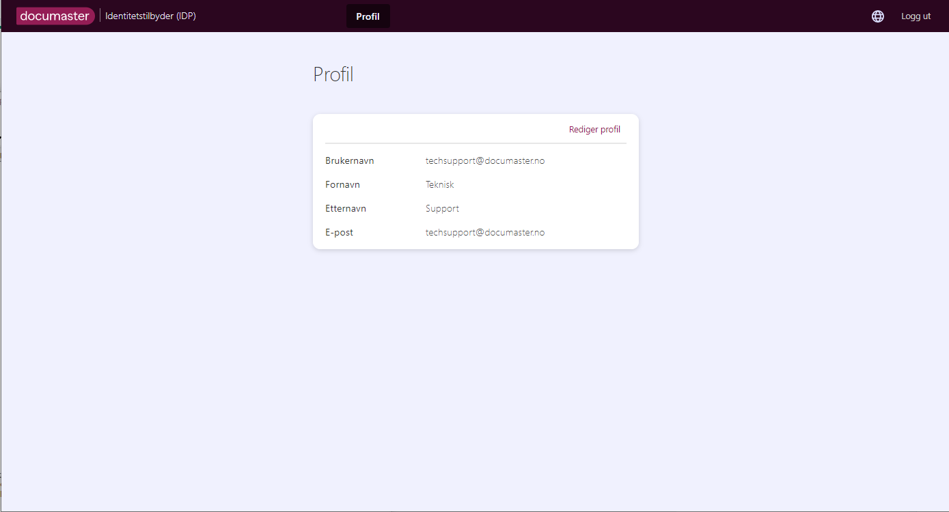
Task: Click the Brukernavn field label
Action: (x=350, y=161)
